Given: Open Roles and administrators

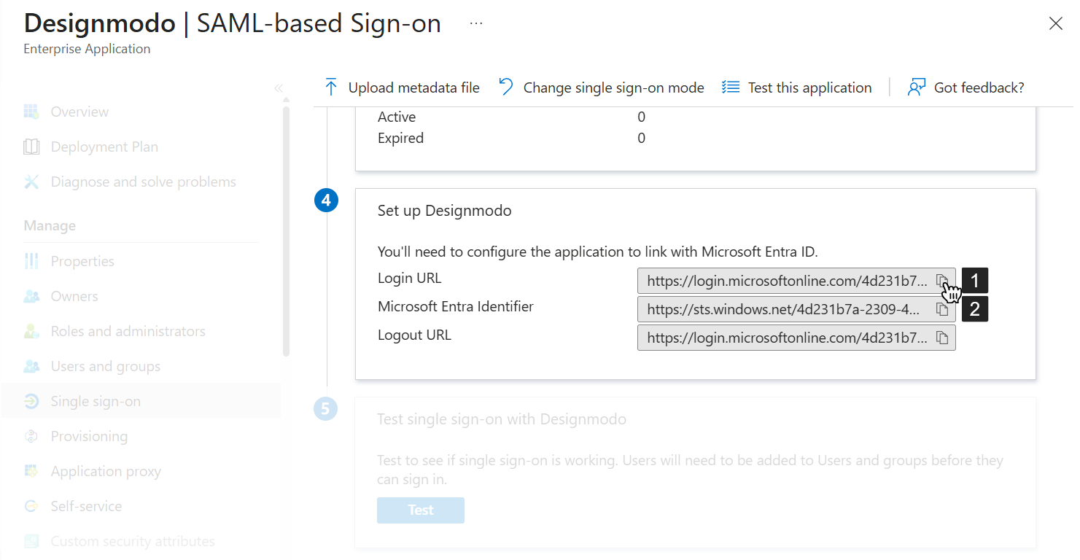Looking at the screenshot, I should click(128, 331).
